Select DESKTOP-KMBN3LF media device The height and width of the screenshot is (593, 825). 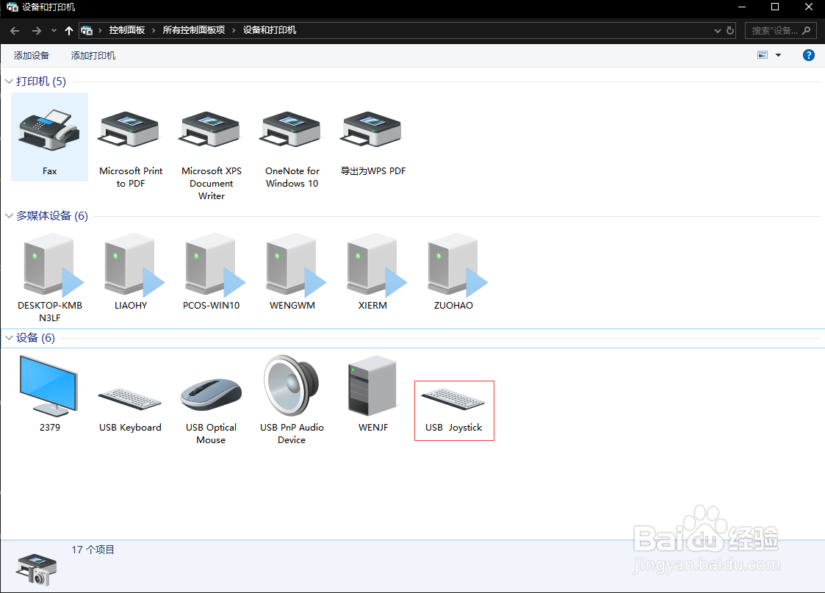coord(49,277)
